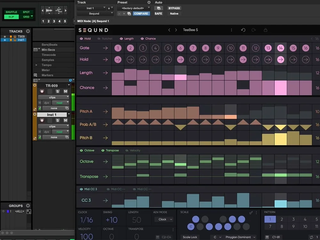Click the CC 3 row direction arrow

click(x=105, y=201)
